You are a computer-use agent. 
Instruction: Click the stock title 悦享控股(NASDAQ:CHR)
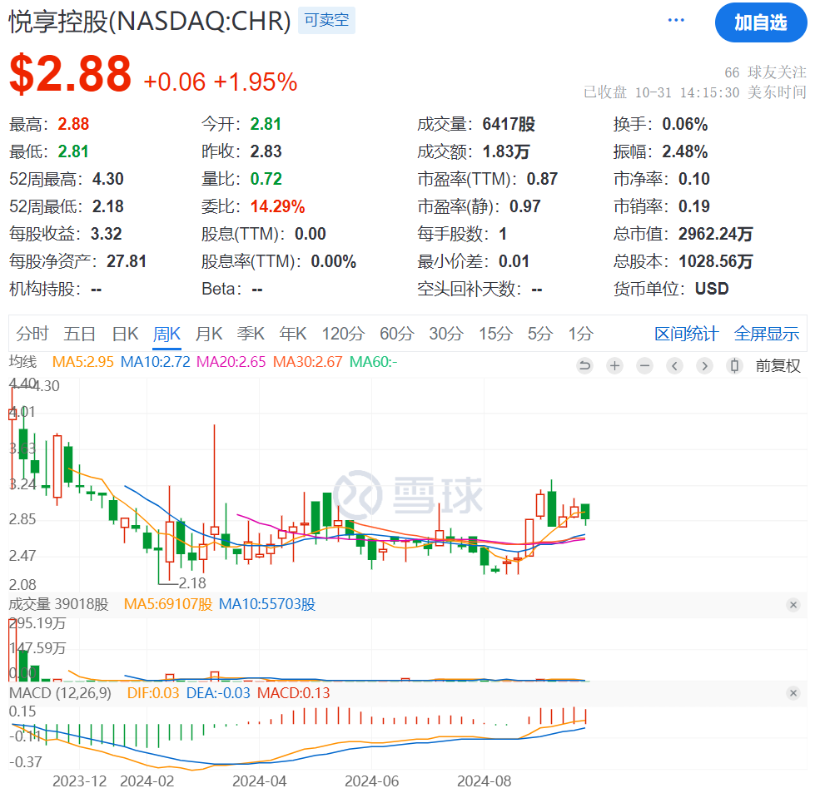click(150, 22)
